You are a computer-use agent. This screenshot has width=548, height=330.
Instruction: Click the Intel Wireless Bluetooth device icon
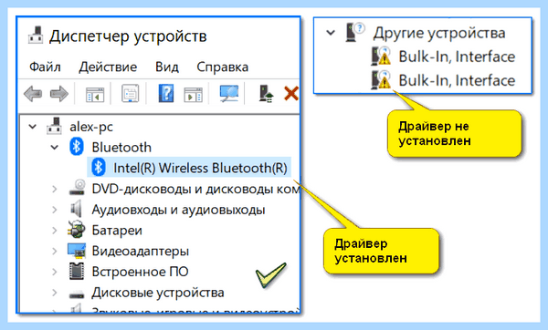(x=99, y=167)
